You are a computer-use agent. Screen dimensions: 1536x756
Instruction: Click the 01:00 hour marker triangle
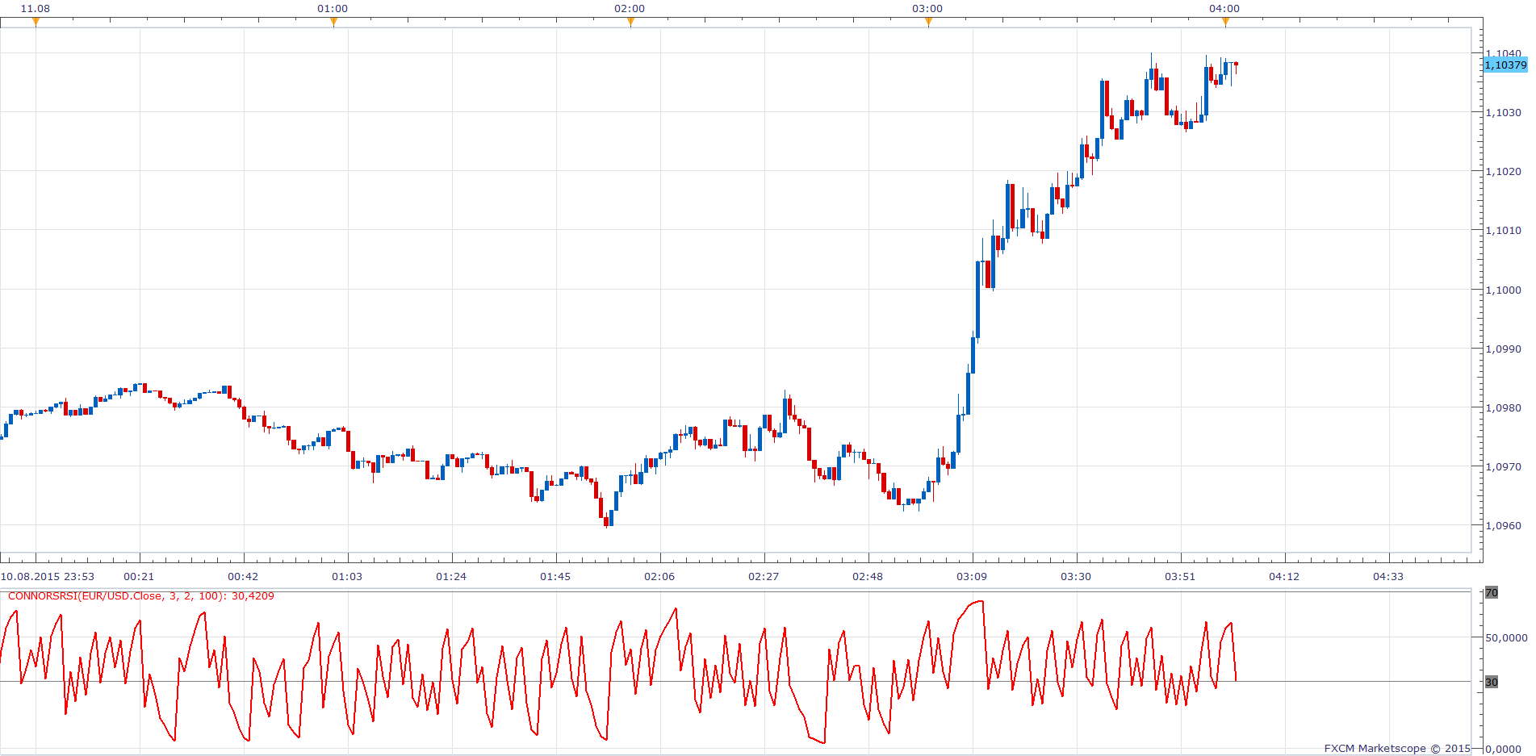(x=333, y=22)
